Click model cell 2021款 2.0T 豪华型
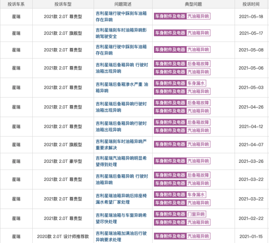 [63, 161]
